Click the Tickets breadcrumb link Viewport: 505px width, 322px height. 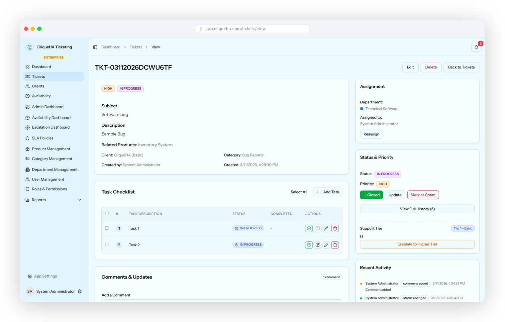[136, 47]
